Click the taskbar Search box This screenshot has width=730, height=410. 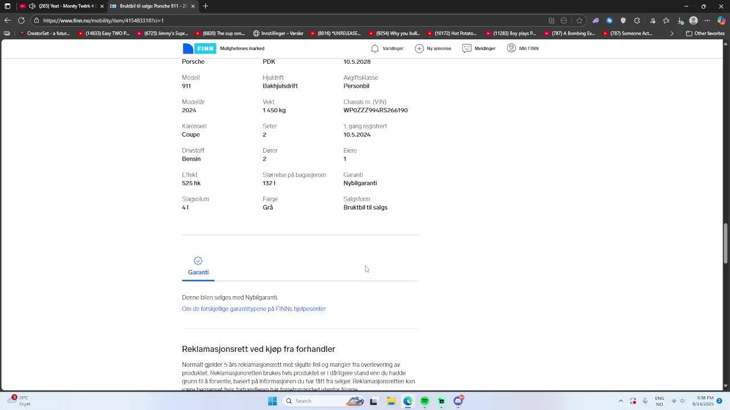coord(323,401)
